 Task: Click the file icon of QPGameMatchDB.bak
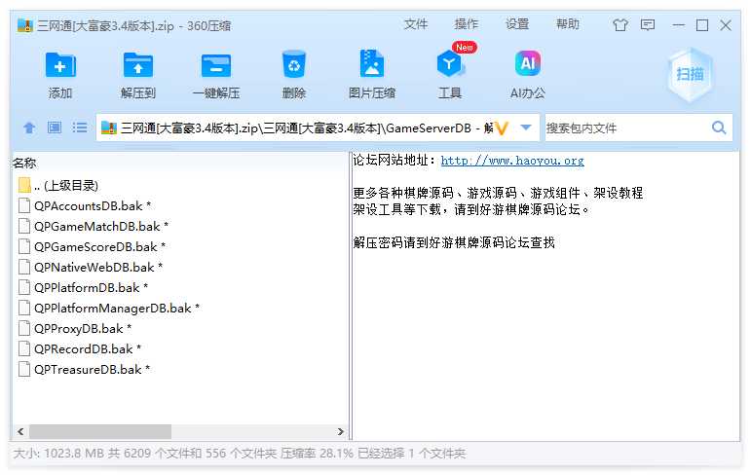click(x=24, y=226)
